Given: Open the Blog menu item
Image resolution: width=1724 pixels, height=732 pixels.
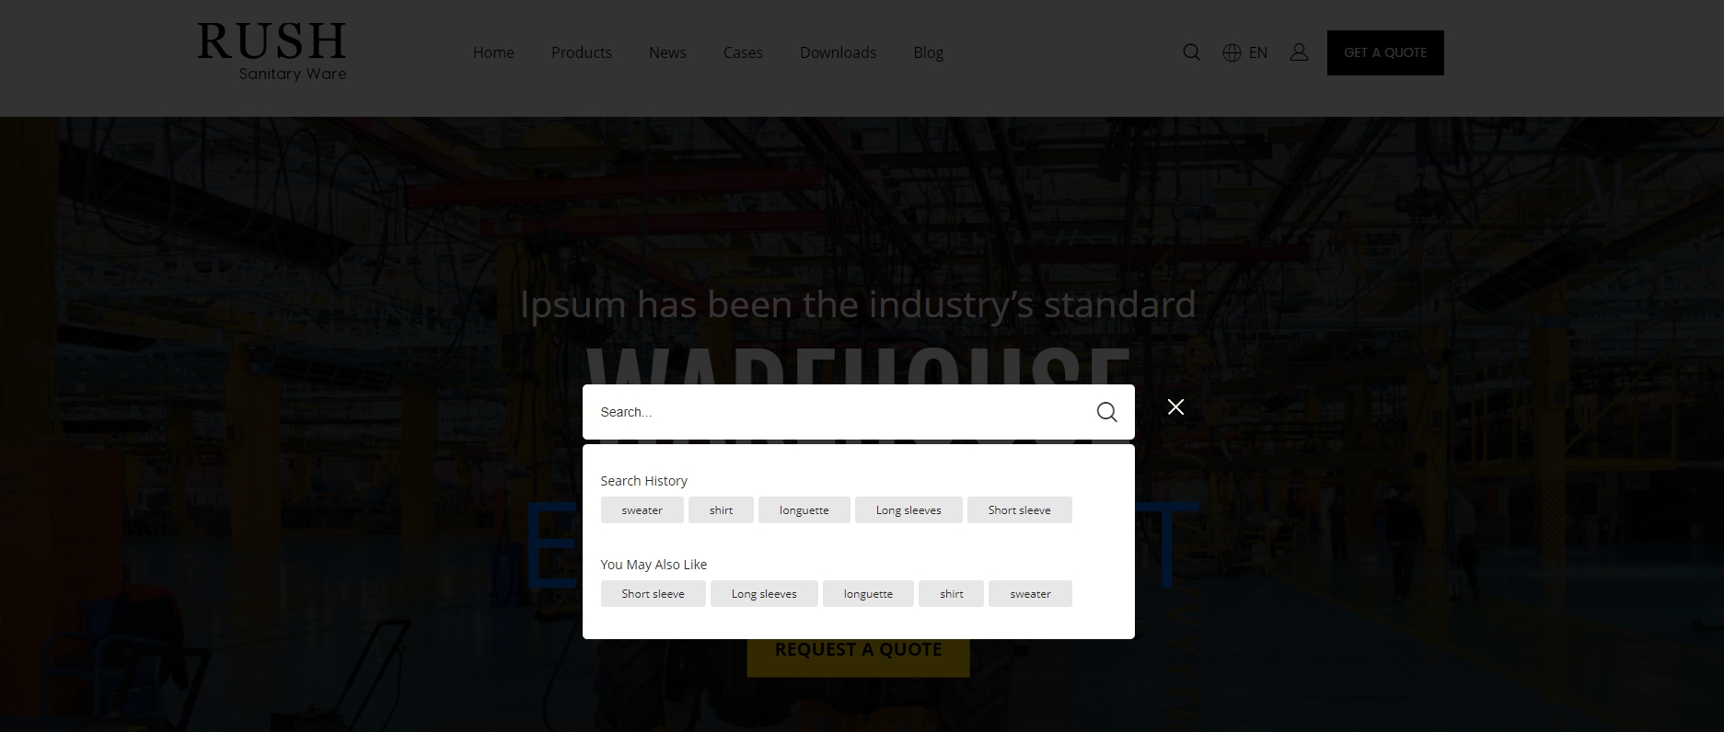Looking at the screenshot, I should pos(928,52).
